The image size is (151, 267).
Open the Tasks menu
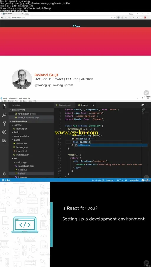coord(30,101)
